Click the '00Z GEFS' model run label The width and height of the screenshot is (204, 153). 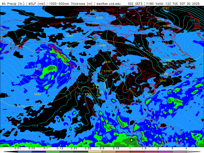pos(135,4)
